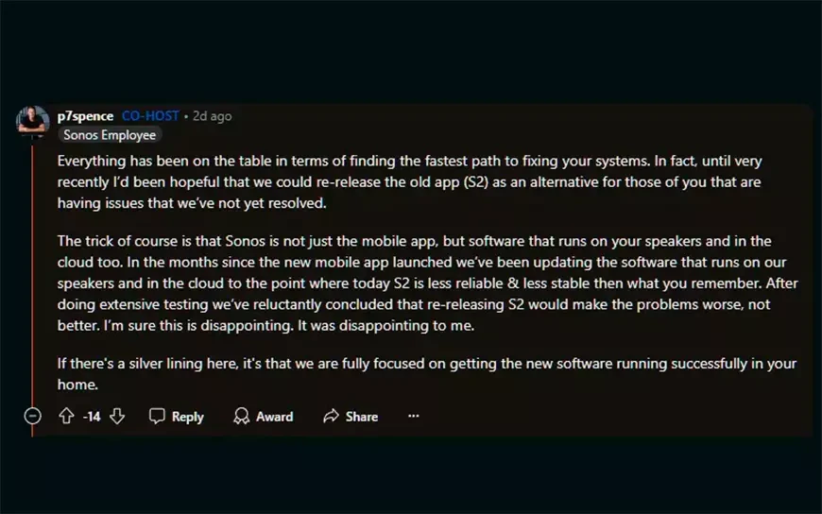This screenshot has width=822, height=514.
Task: Click the Share text label
Action: tap(361, 417)
